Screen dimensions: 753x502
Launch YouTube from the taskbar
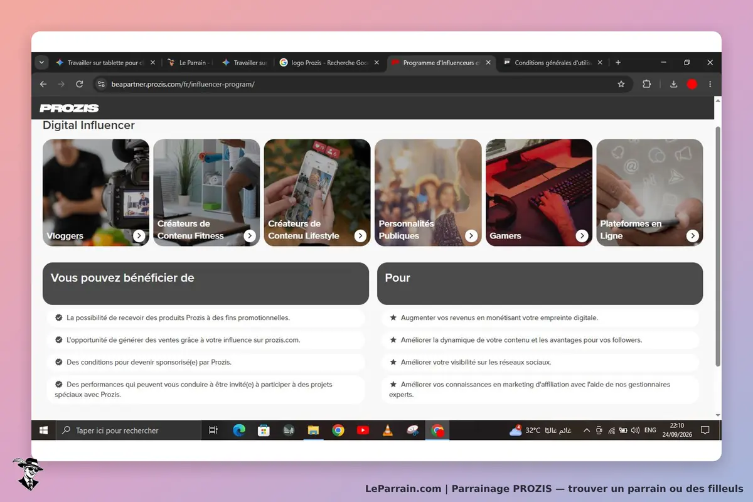tap(363, 430)
